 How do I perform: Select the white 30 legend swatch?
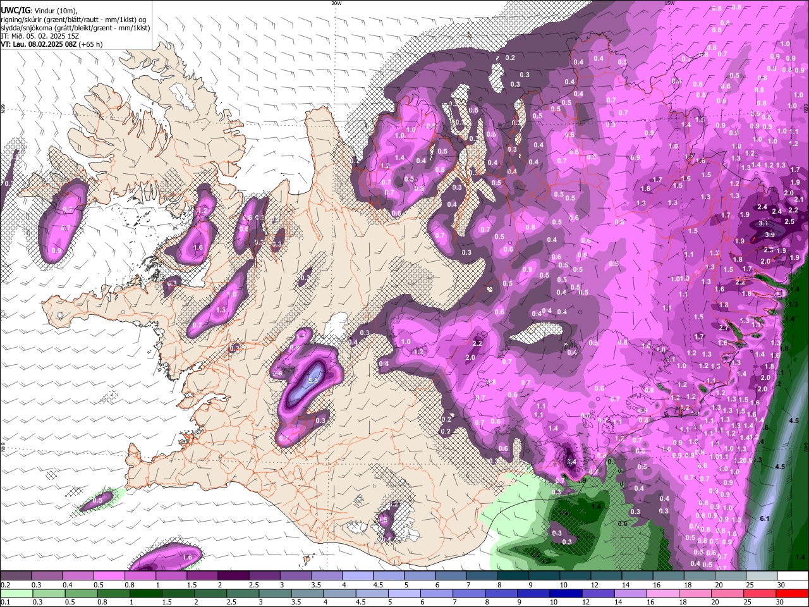pos(793,576)
